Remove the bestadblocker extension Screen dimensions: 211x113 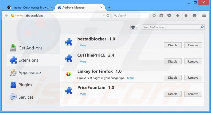click(x=193, y=45)
